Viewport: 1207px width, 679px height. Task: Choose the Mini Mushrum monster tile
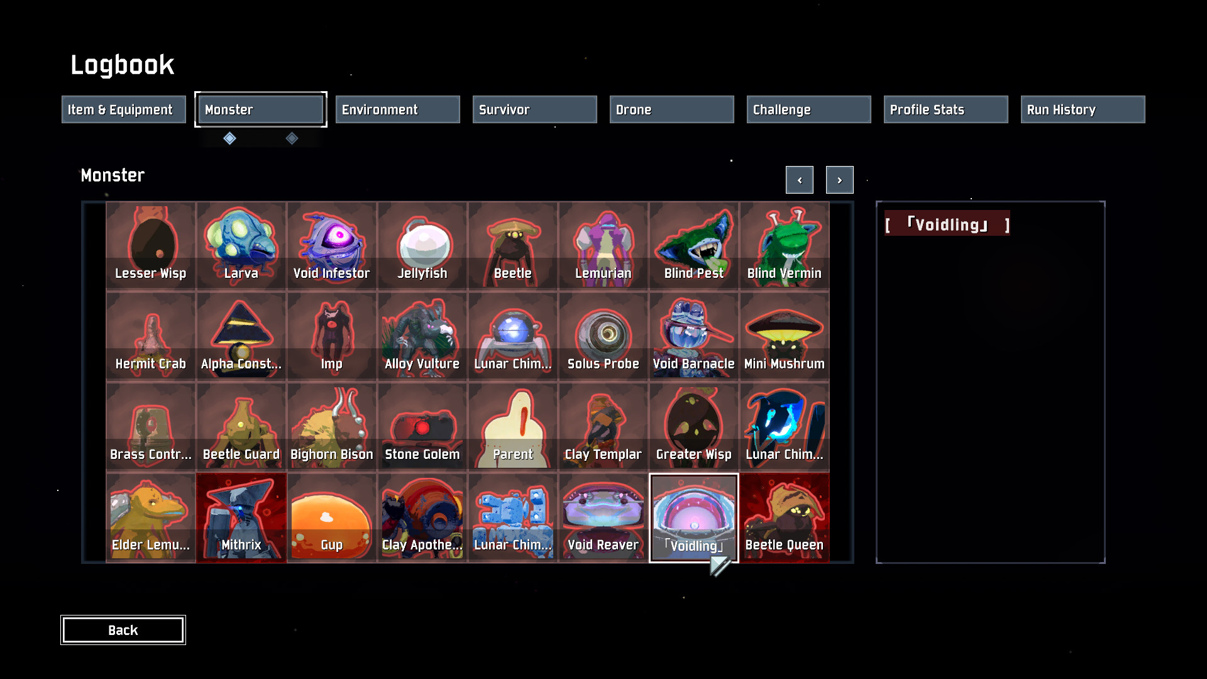pyautogui.click(x=785, y=336)
